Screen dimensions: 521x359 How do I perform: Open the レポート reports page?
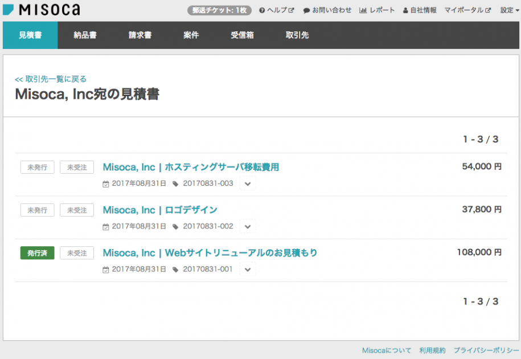(x=377, y=10)
